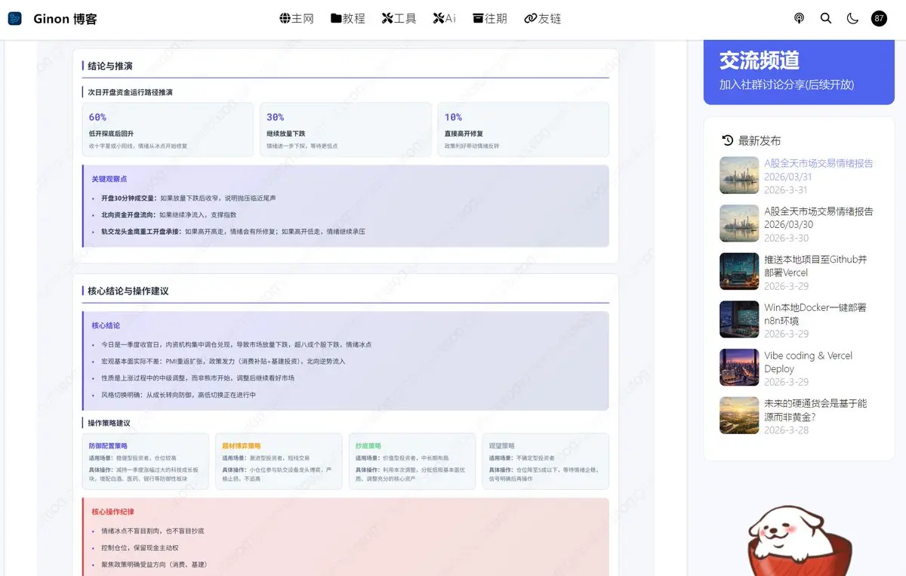This screenshot has width=906, height=576.
Task: Click the podcast broadcast icon in header
Action: 800,18
